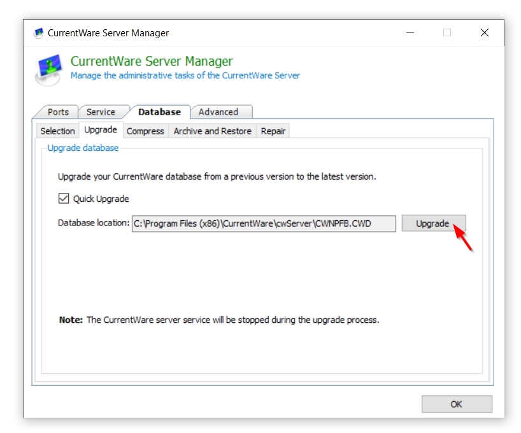Open the Archive and Restore sub-tab

[212, 131]
